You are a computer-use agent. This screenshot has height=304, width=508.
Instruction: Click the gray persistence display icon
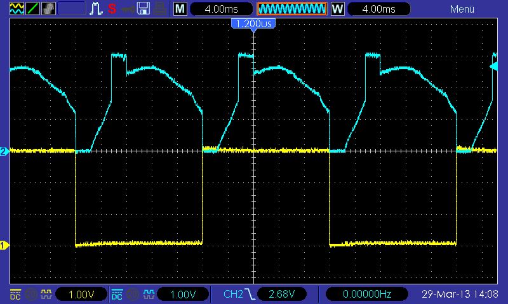pos(48,9)
